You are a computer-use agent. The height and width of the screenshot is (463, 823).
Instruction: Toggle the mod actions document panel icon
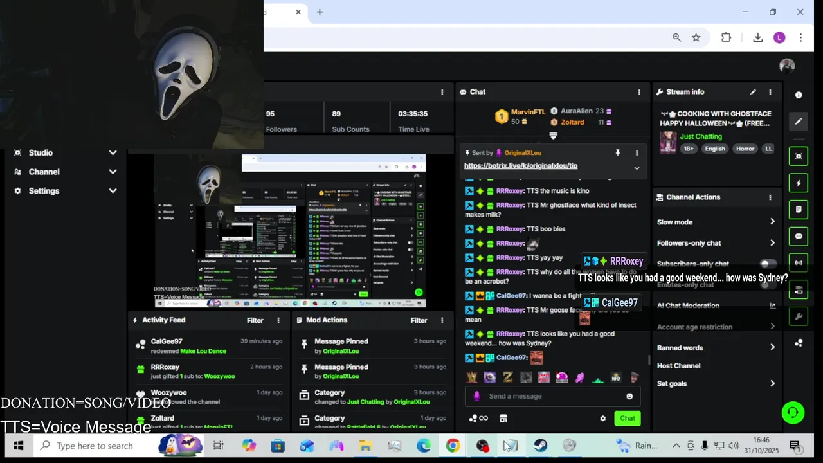pyautogui.click(x=799, y=210)
